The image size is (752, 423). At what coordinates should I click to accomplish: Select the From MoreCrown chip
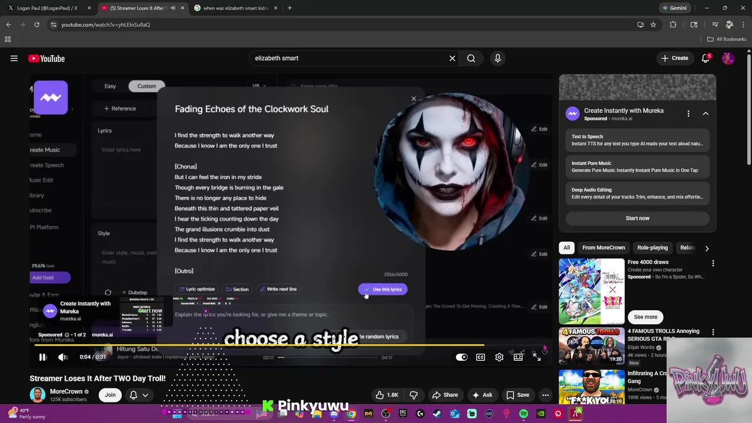pos(603,247)
